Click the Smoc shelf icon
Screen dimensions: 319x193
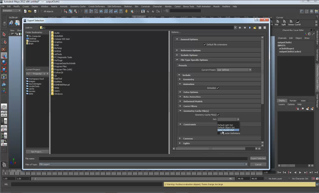pos(291,23)
